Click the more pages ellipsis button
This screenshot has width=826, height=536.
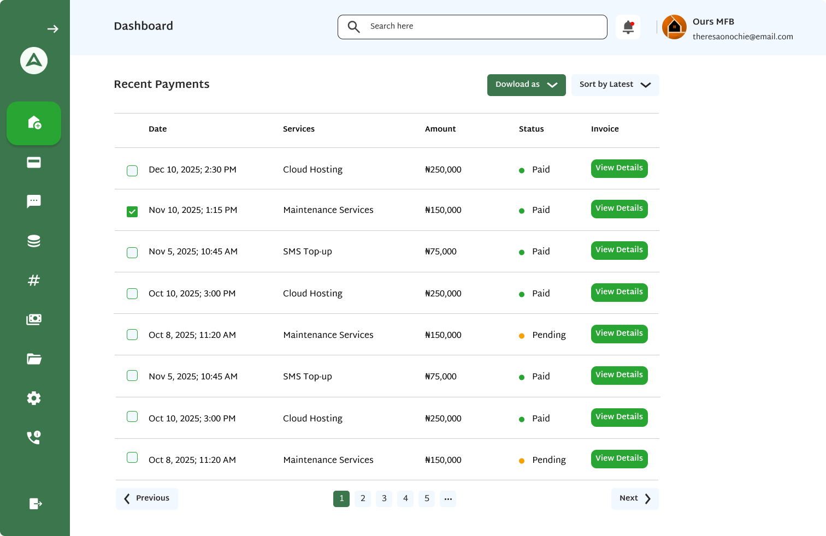(x=448, y=498)
